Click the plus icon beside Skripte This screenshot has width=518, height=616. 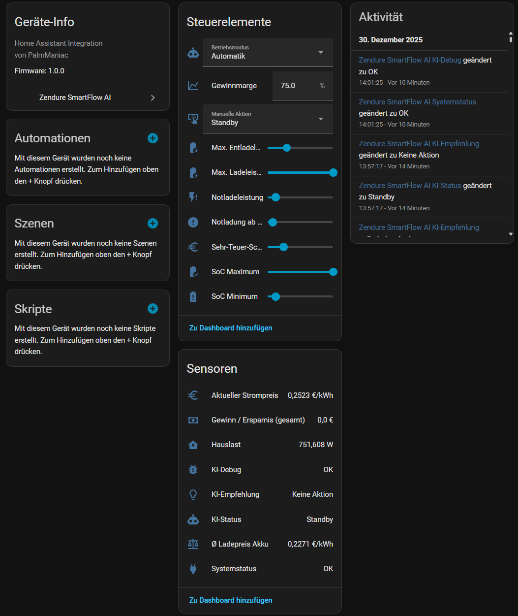152,309
